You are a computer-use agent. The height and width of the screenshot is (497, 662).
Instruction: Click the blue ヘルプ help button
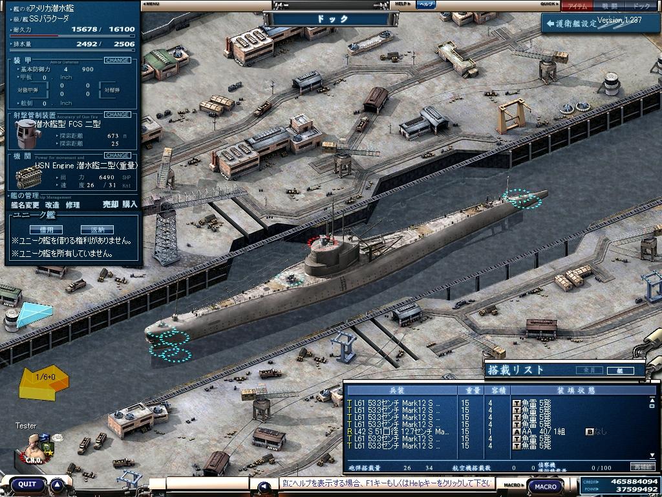point(426,5)
